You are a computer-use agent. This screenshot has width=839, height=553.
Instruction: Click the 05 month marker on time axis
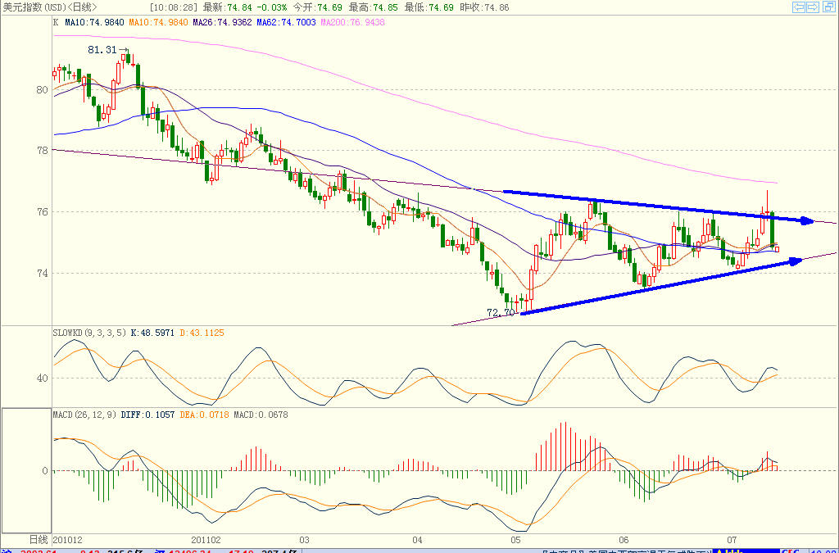click(516, 540)
